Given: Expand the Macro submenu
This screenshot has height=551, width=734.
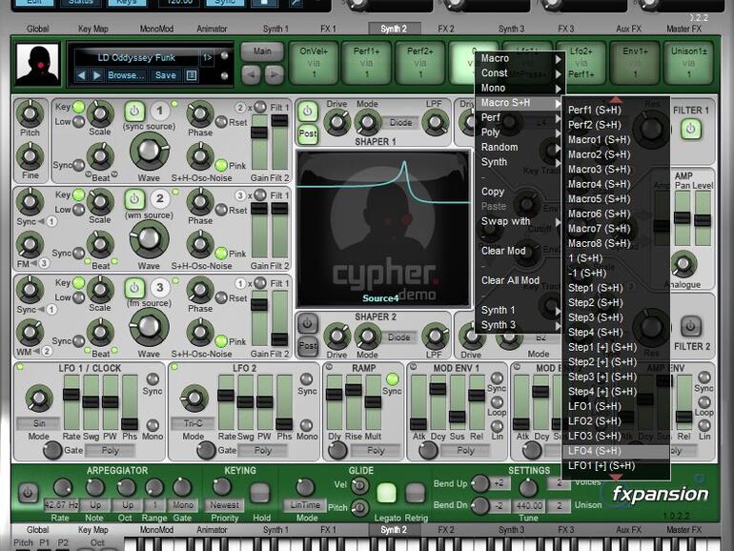Looking at the screenshot, I should click(x=520, y=58).
